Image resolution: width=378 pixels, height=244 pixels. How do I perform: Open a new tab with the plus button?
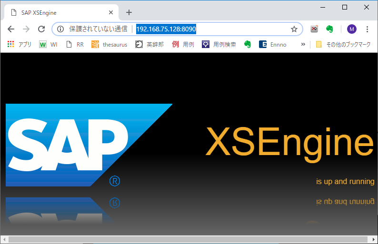pyautogui.click(x=129, y=12)
